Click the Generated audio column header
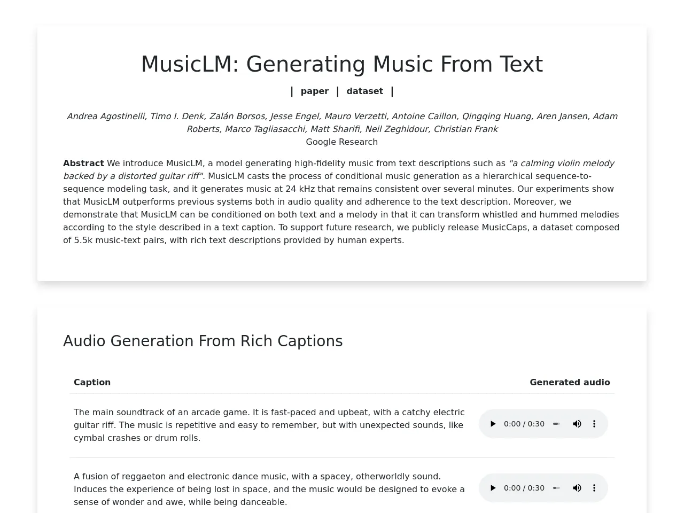 pyautogui.click(x=569, y=382)
